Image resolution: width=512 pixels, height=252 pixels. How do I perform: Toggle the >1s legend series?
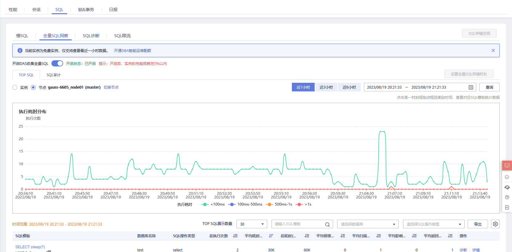tap(303, 204)
